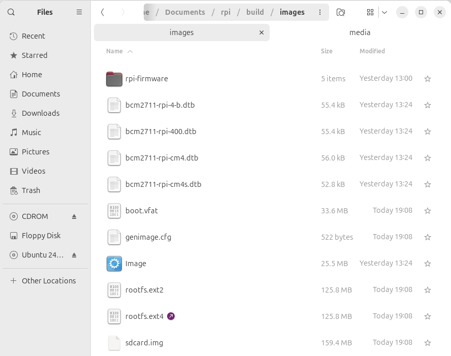Image resolution: width=451 pixels, height=356 pixels.
Task: Toggle star on rpi-firmware folder
Action: point(428,79)
